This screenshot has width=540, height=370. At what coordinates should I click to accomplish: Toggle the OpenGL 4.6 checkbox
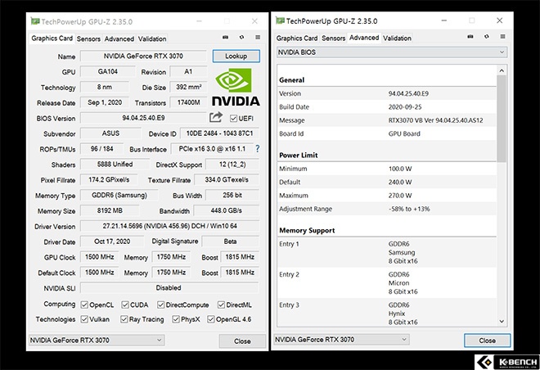pyautogui.click(x=211, y=319)
